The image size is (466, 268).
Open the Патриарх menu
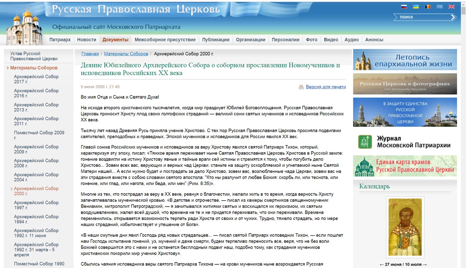tap(60, 40)
